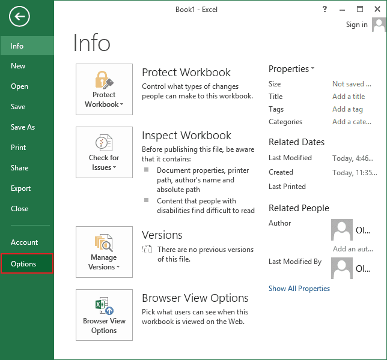Click the Created 'Today, 11:35' value

pos(355,172)
